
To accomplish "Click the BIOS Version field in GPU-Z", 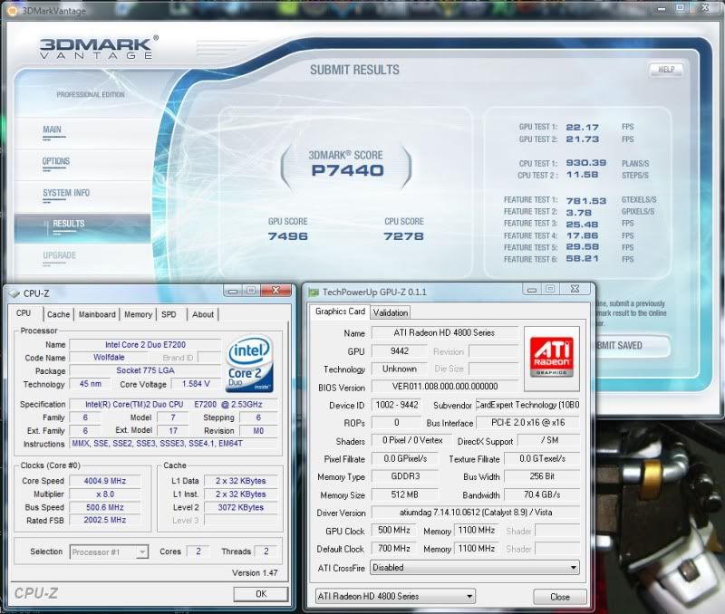I will point(444,387).
